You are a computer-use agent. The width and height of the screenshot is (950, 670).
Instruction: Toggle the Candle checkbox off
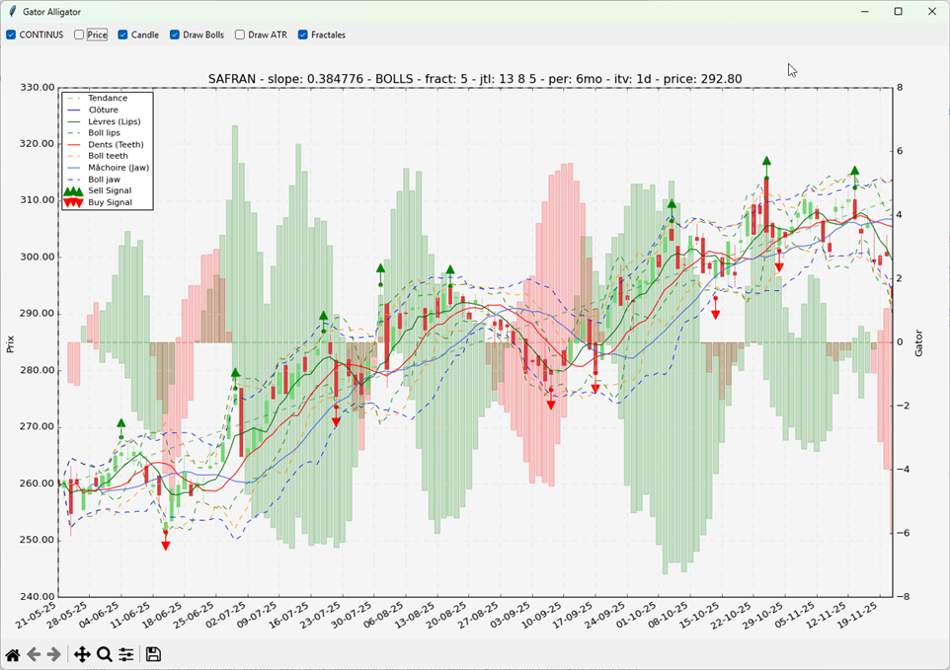[123, 35]
